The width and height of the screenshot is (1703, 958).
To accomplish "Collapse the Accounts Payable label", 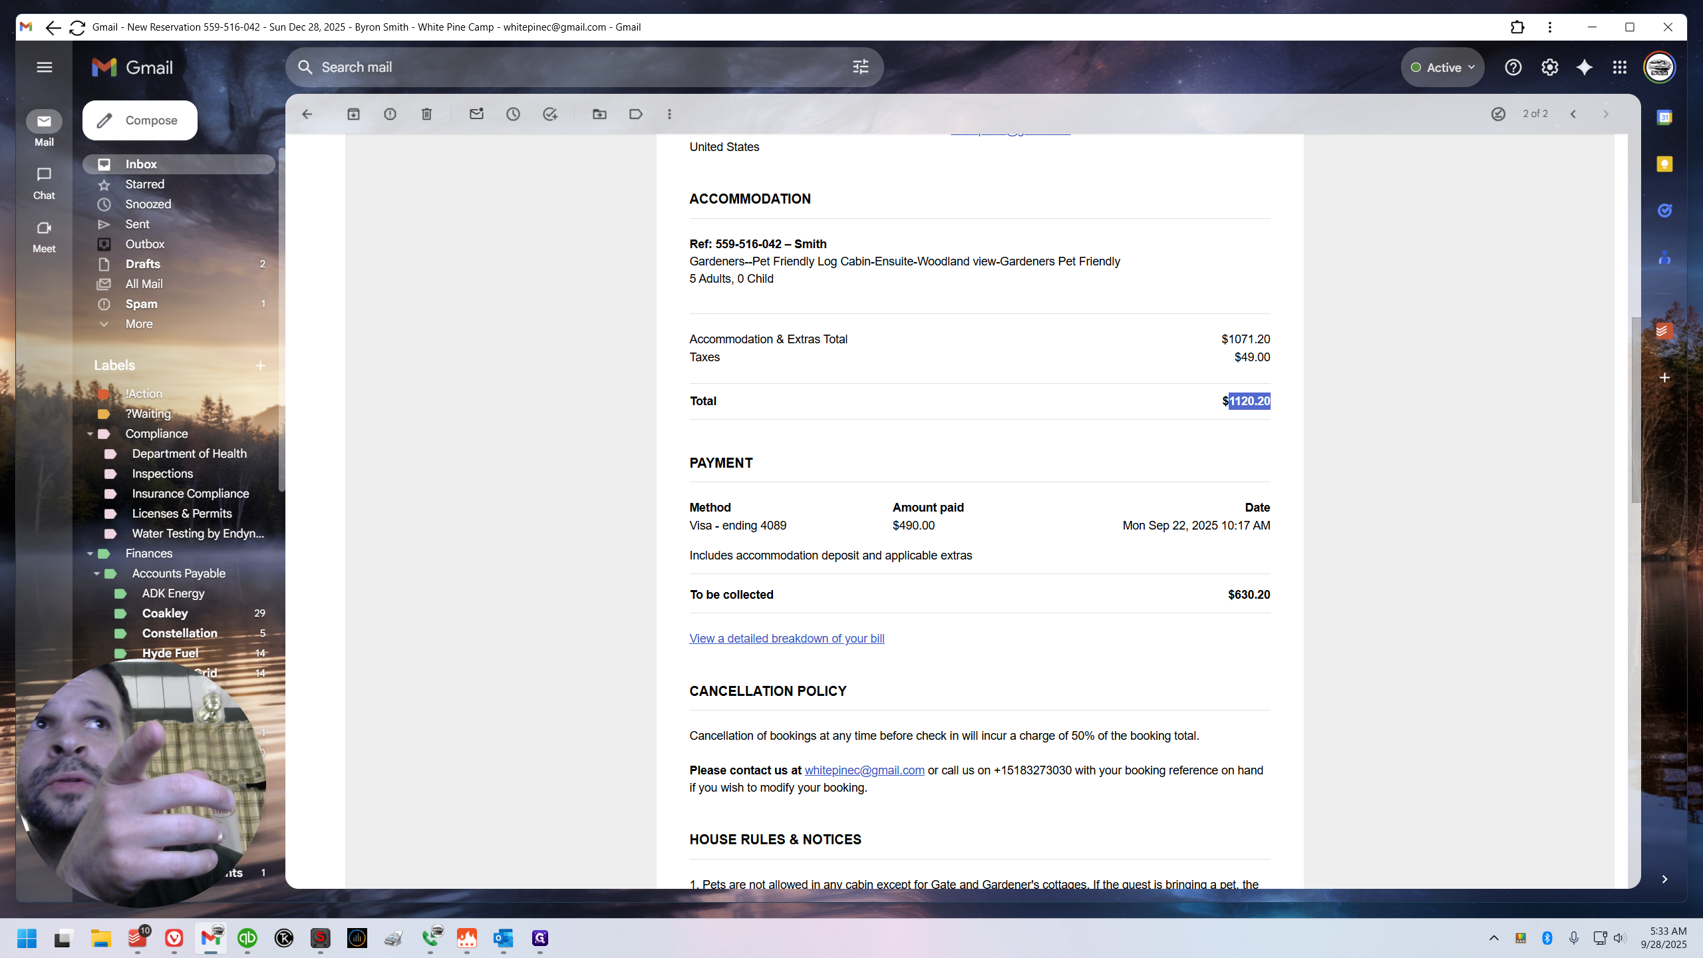I will pyautogui.click(x=96, y=573).
